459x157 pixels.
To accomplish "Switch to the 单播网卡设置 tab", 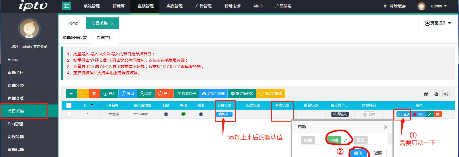I will (75, 38).
